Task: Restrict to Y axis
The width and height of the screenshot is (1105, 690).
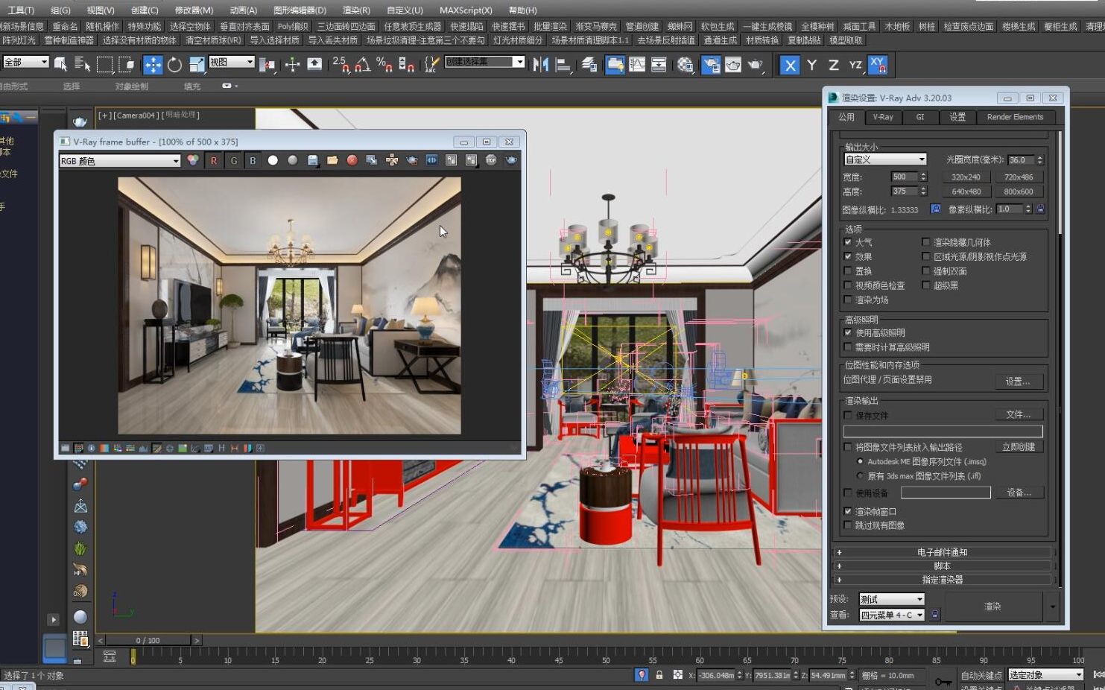Action: click(812, 65)
